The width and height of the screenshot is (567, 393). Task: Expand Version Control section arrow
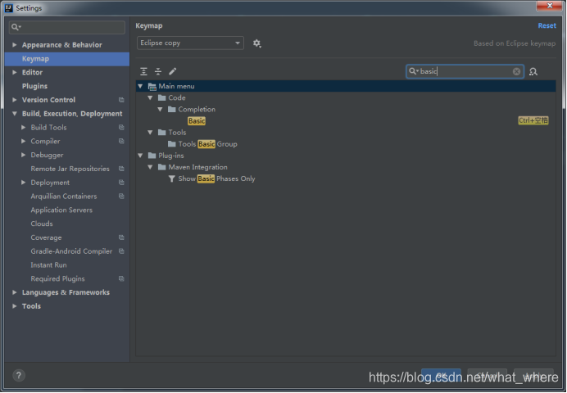15,100
